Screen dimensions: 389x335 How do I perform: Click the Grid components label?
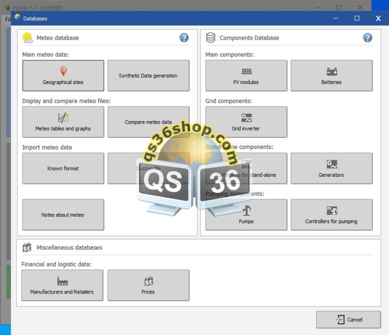pyautogui.click(x=228, y=101)
